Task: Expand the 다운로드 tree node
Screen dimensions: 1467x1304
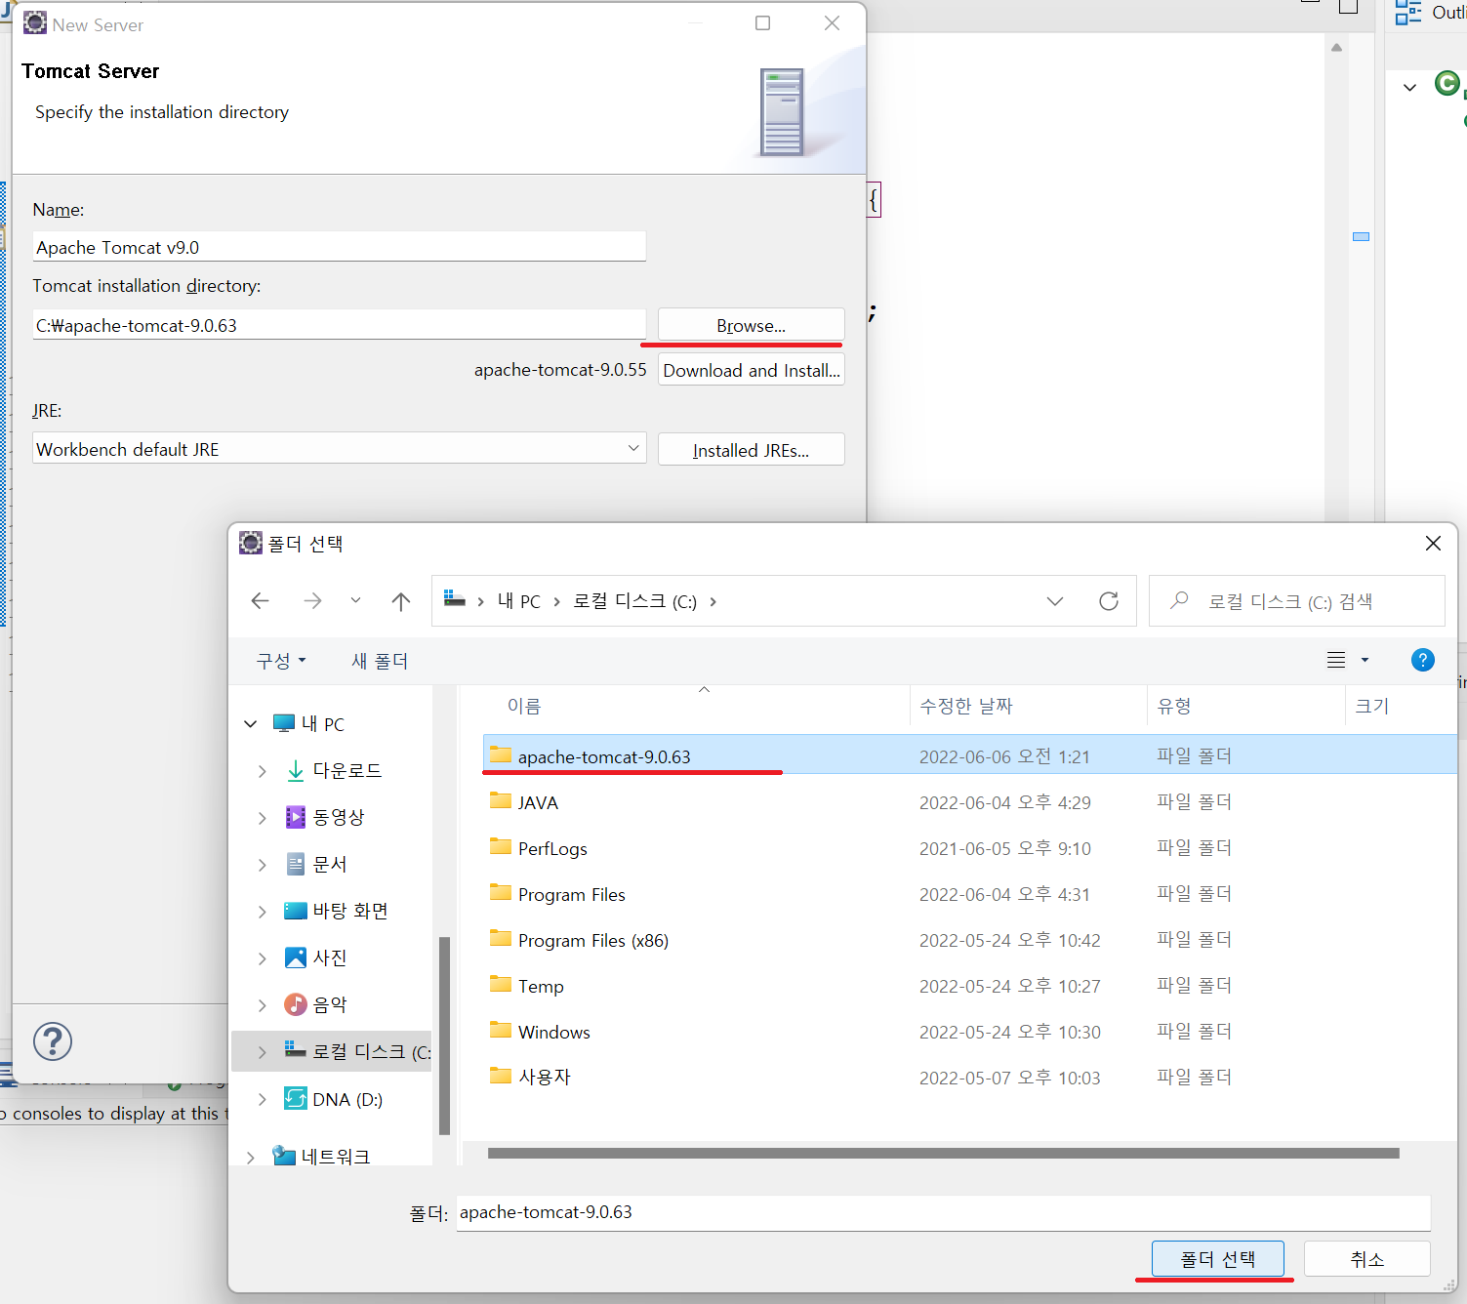Action: coord(262,771)
